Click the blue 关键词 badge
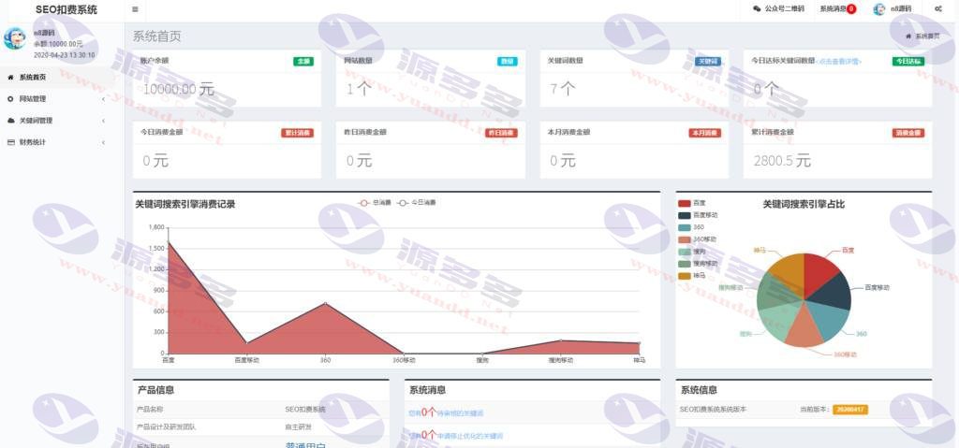Screen dimensions: 959x448 [709, 62]
